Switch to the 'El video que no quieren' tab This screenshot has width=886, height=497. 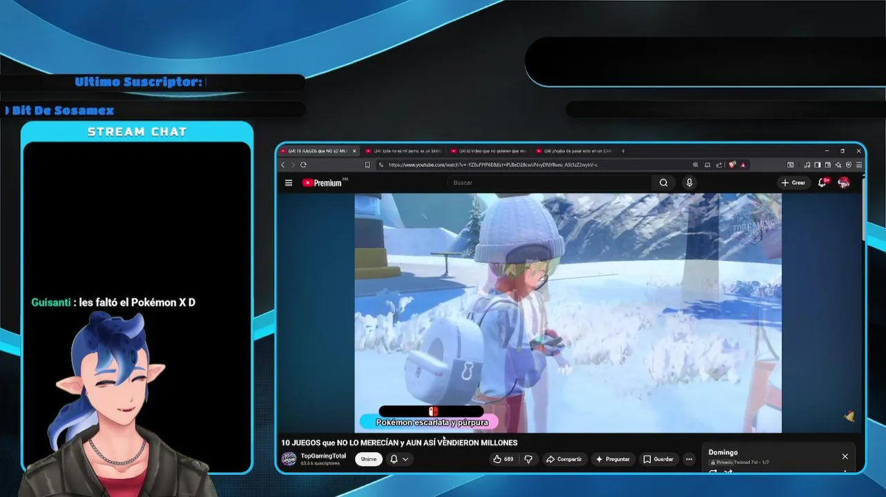(488, 150)
